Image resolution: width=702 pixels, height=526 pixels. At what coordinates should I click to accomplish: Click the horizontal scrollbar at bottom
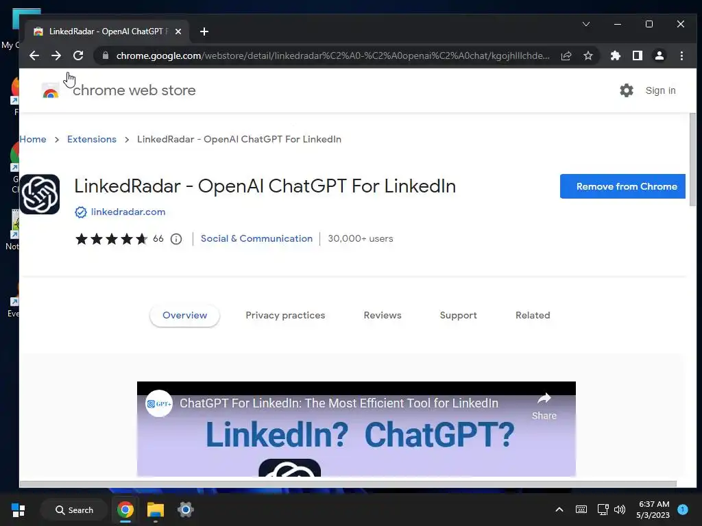348,484
